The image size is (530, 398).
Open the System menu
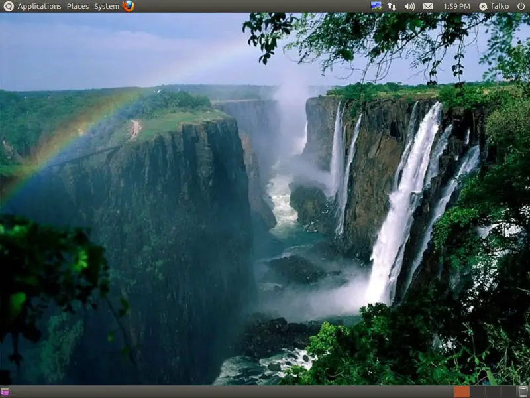point(107,6)
